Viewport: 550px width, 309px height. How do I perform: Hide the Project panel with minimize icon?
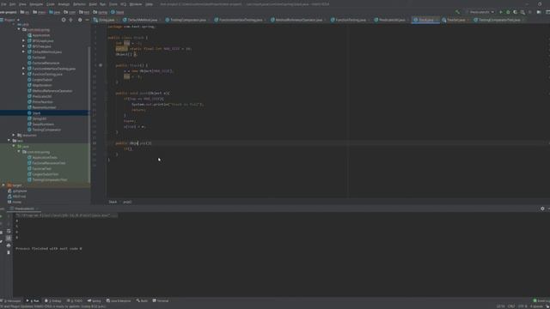click(87, 20)
